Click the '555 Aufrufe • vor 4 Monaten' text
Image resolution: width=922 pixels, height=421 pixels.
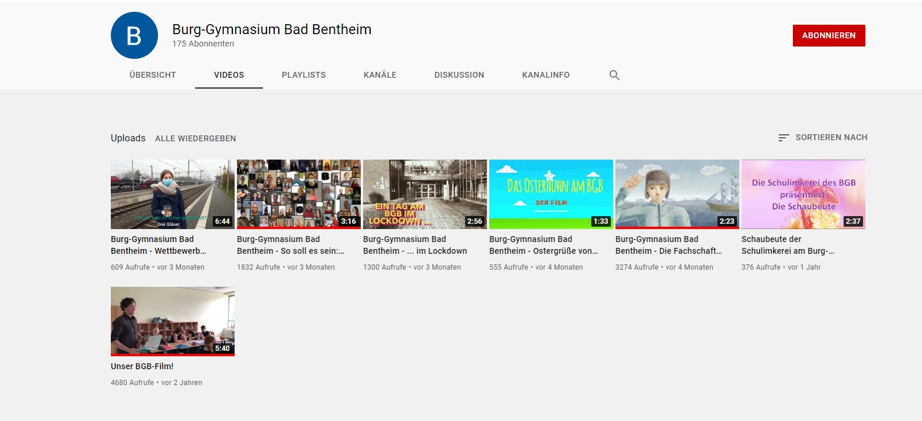pyautogui.click(x=536, y=267)
